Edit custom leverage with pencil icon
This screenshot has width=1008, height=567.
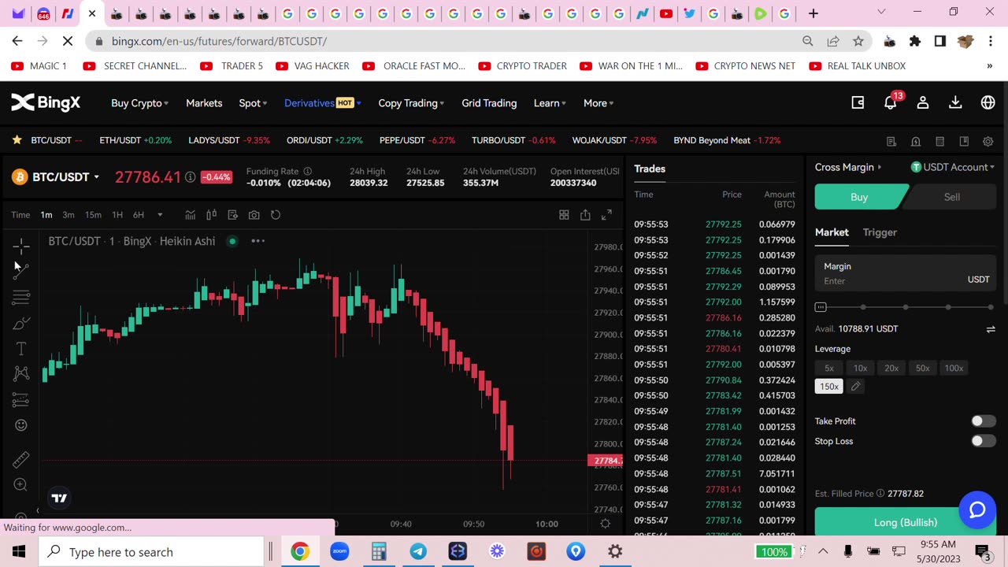(x=855, y=387)
